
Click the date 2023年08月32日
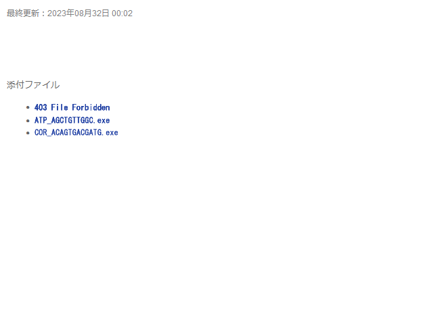coord(78,13)
